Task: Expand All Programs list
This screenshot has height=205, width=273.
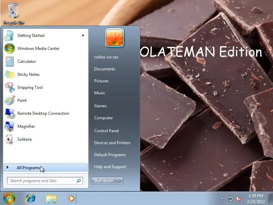Action: pos(46,168)
